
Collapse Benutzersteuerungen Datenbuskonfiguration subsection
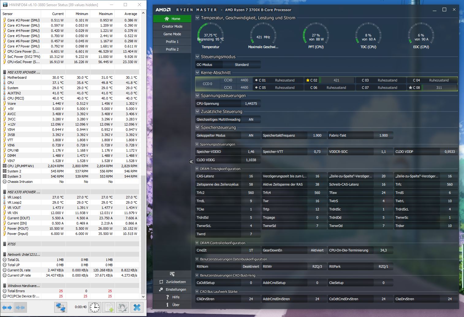[197, 259]
